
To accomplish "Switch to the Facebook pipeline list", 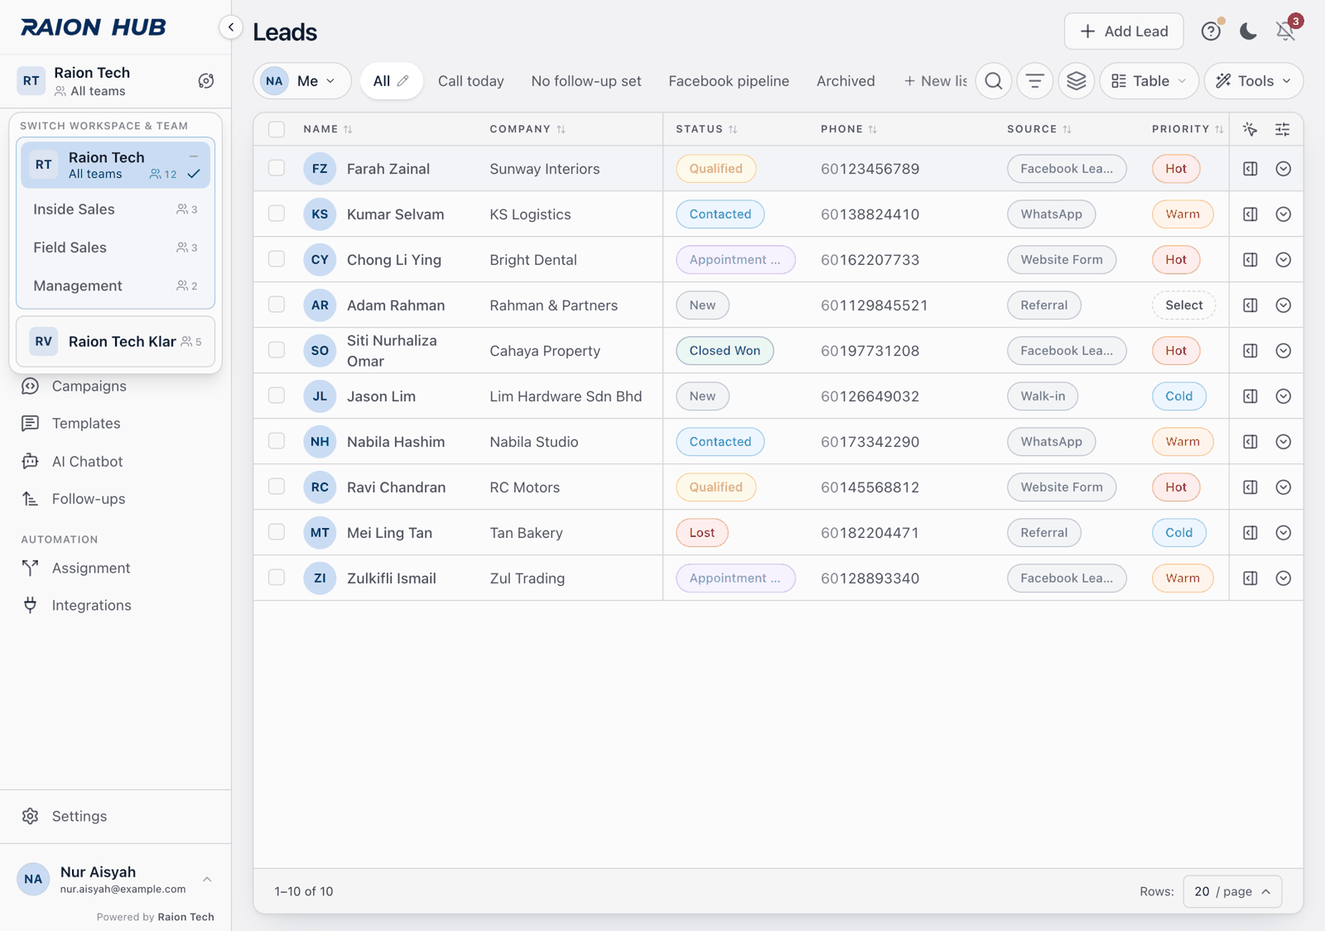I will click(x=729, y=81).
